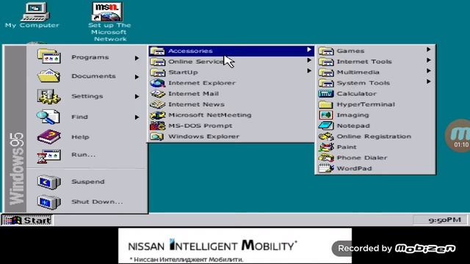
Task: Click the Settings gear icon
Action: (x=48, y=96)
